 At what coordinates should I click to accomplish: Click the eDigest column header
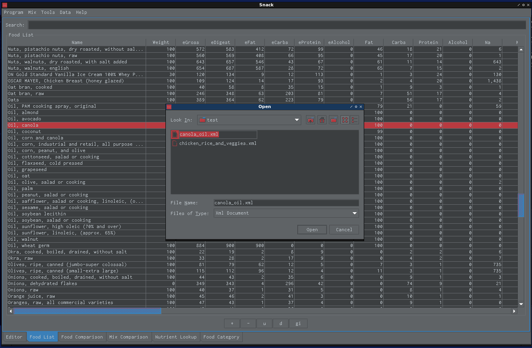[x=220, y=42]
